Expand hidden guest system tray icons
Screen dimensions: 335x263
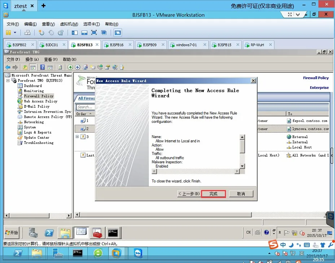click(x=280, y=232)
